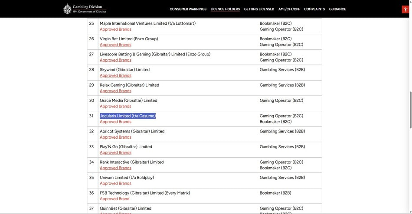Click row number 36 cell
The image size is (412, 214).
92,196
